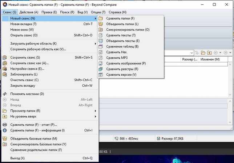Viewport: 234px width, 163px height.
Task: Open the path combo box dropdown arrow
Action: tap(192, 53)
